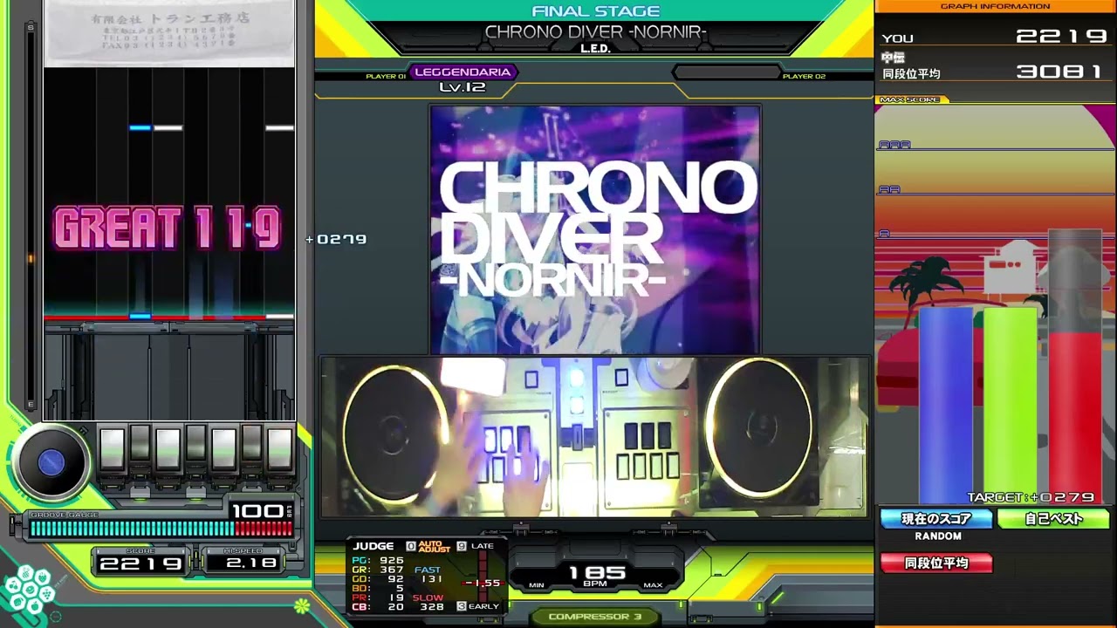Click the YOU 2219 score row
The width and height of the screenshot is (1117, 628).
pos(994,37)
